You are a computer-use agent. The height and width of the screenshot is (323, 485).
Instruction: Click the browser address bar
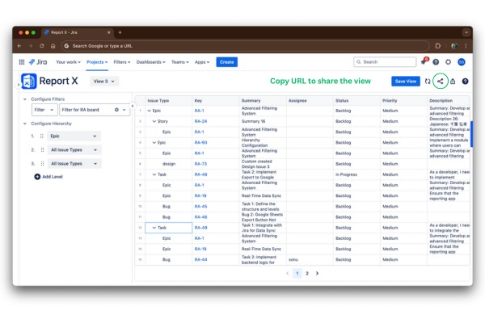coord(245,46)
